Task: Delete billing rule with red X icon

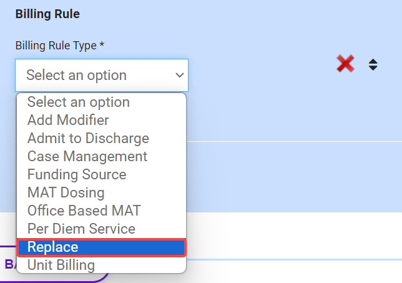Action: tap(345, 63)
